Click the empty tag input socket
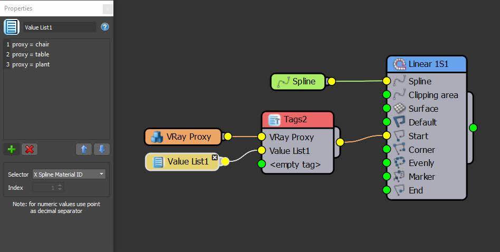 tap(262, 164)
